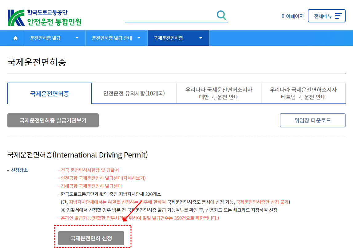Open the 전체메뉴 hamburger menu button
This screenshot has height=249, width=353.
click(327, 16)
